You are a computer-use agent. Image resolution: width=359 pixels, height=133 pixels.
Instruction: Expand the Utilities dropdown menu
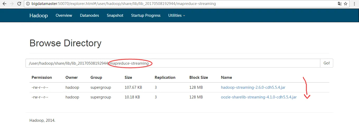click(176, 15)
